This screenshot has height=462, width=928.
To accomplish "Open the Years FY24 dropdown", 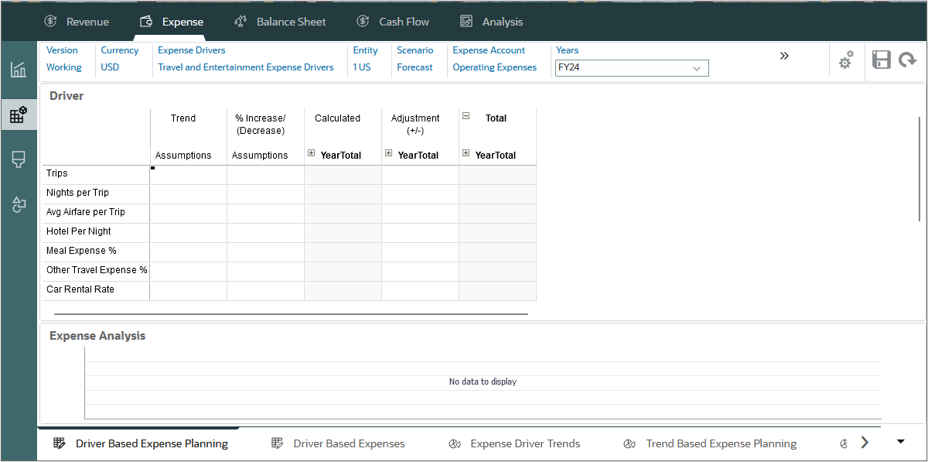I will (632, 68).
